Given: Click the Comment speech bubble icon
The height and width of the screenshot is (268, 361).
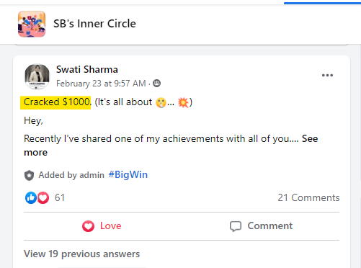Looking at the screenshot, I should [236, 226].
